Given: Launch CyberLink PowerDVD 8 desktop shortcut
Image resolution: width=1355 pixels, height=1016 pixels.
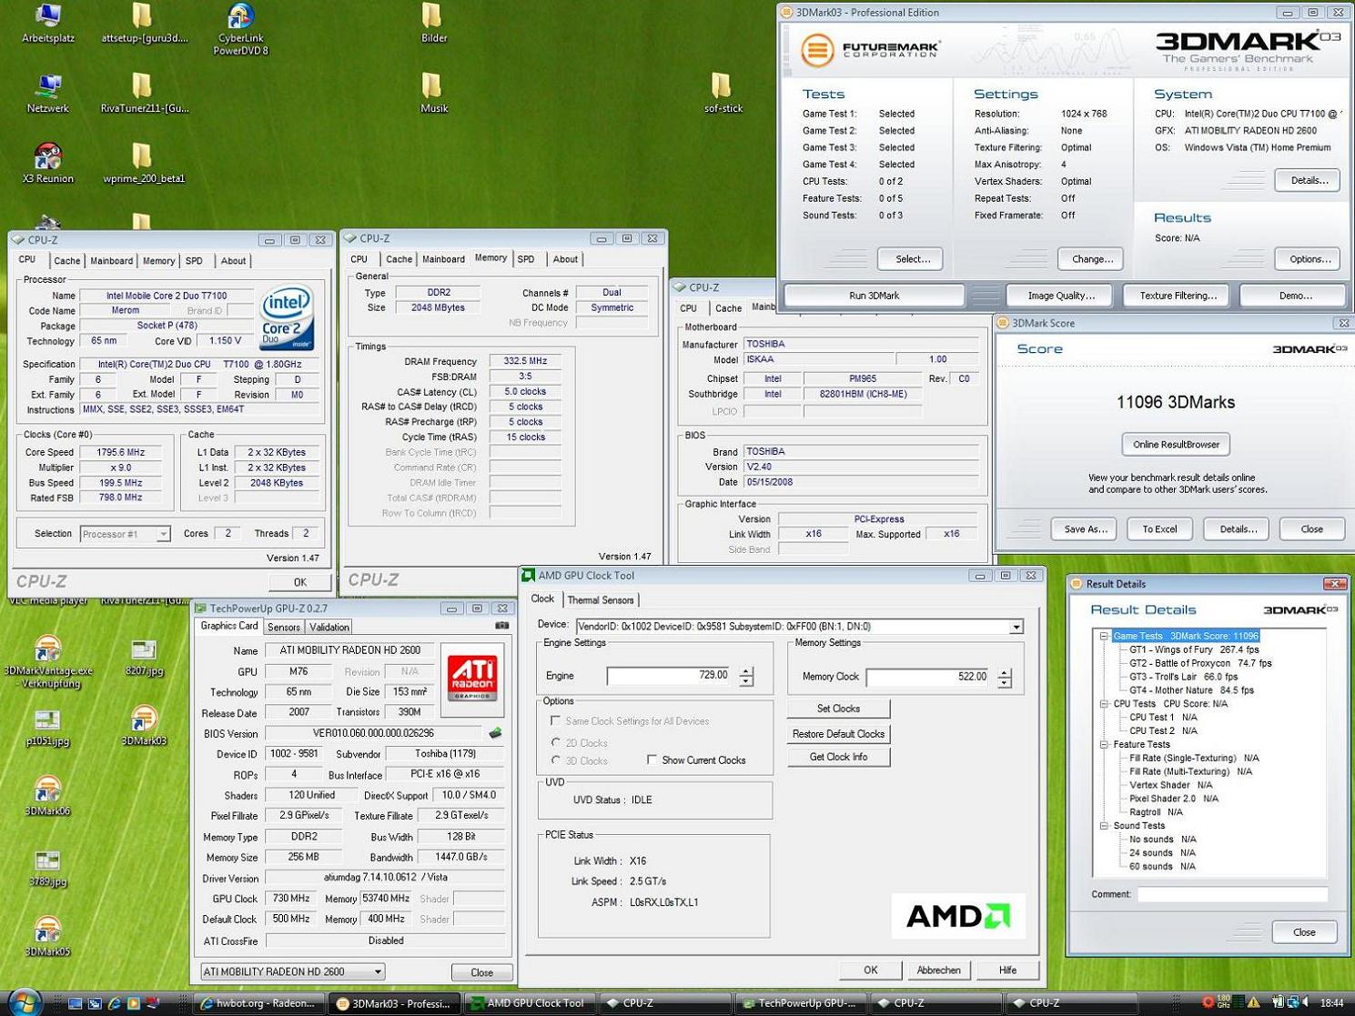Looking at the screenshot, I should click(240, 29).
